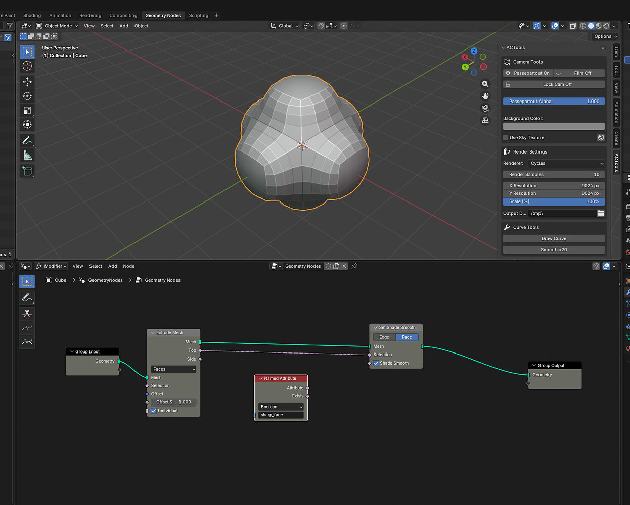This screenshot has width=630, height=505.
Task: Click the Offset Scale value field
Action: (x=173, y=402)
